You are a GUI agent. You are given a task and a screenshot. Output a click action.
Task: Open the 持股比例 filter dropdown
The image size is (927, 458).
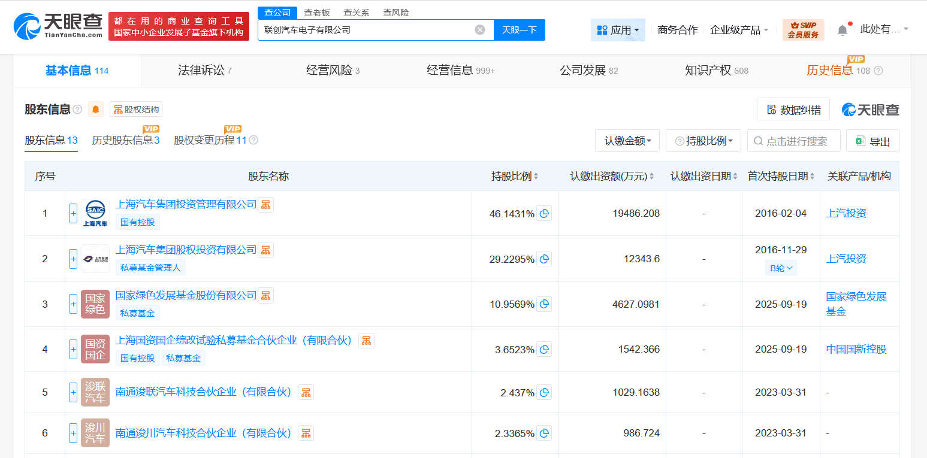coord(703,141)
